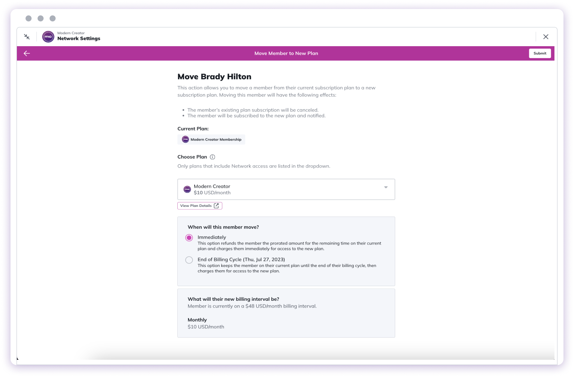Screen dimensions: 574x377
Task: Open the Choose Plan info tooltip
Action: click(x=213, y=157)
